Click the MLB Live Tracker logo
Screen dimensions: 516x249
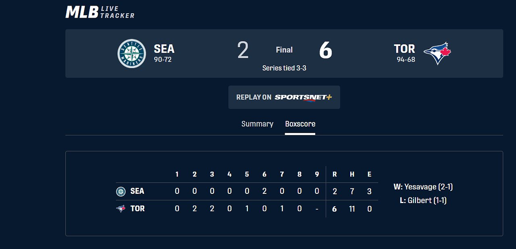click(100, 12)
